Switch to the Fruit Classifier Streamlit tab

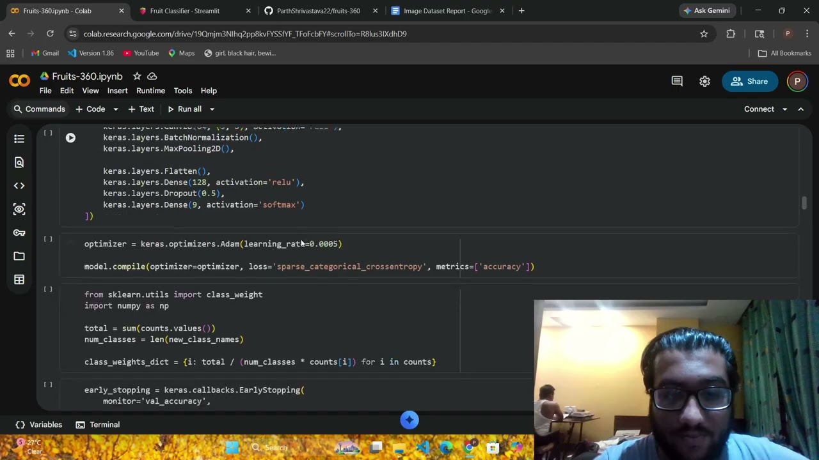coord(184,11)
